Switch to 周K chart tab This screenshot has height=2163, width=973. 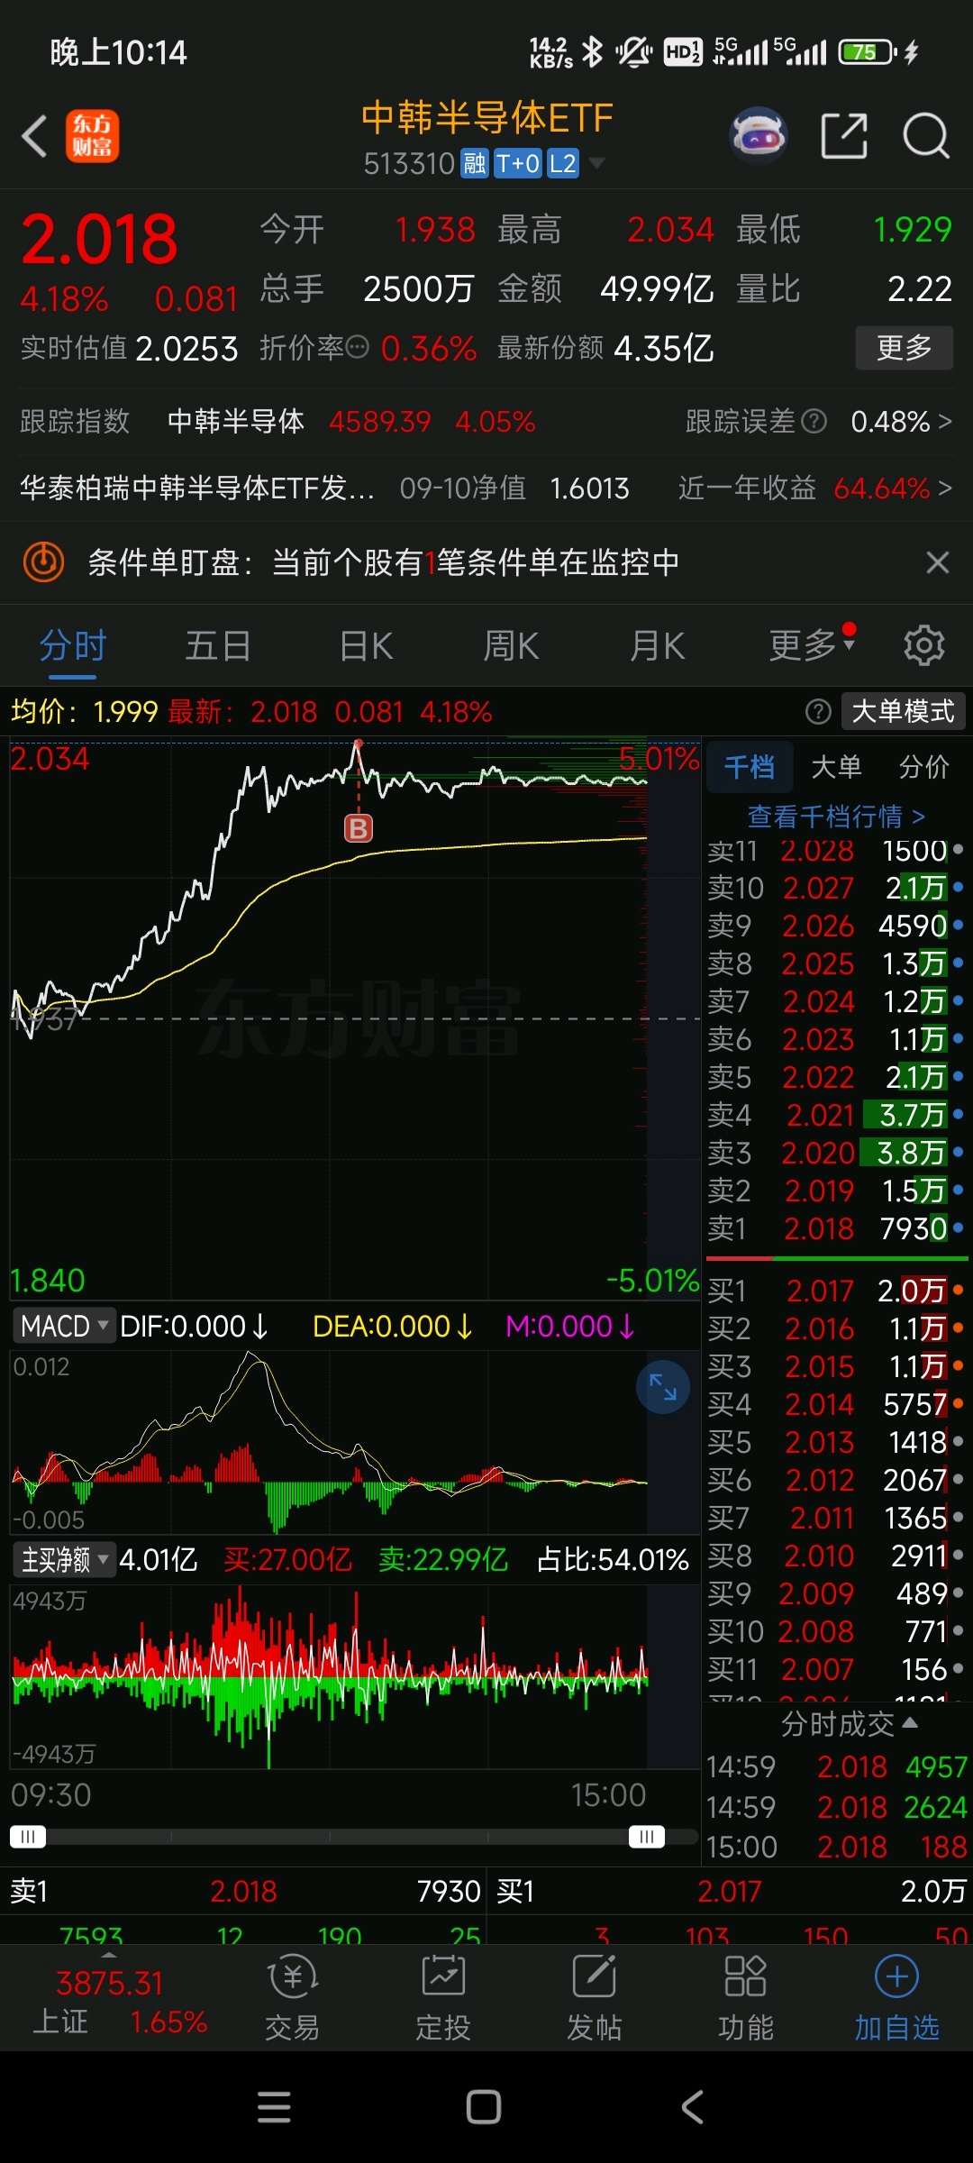pos(511,645)
